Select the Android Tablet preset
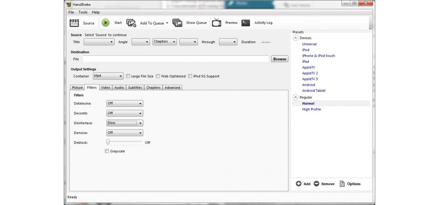Viewport: 439px width, 205px height. click(x=314, y=91)
